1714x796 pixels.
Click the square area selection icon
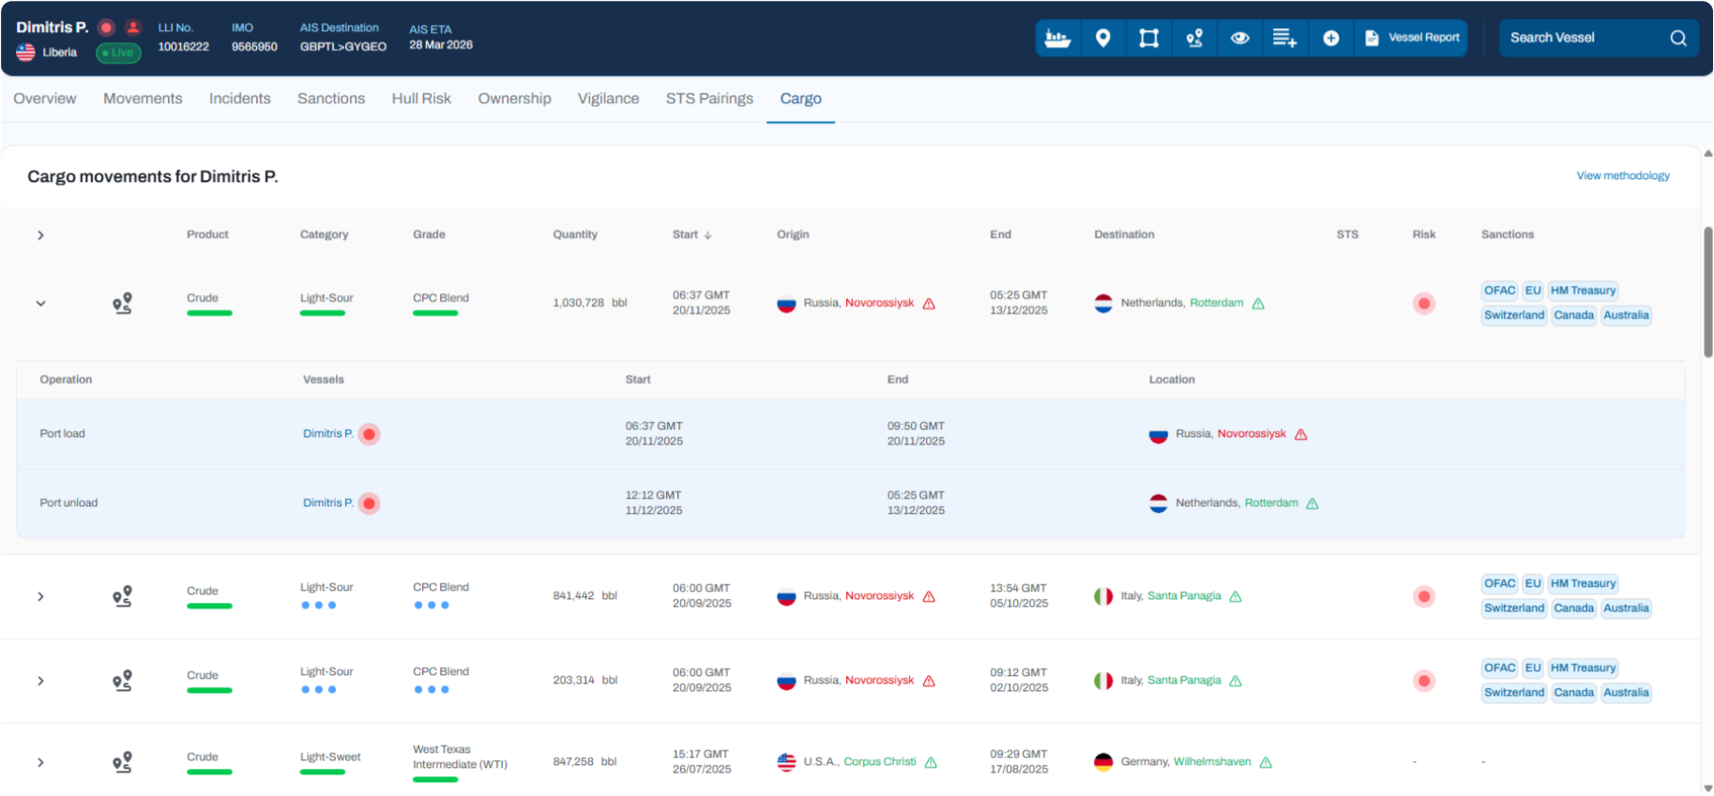click(1148, 38)
